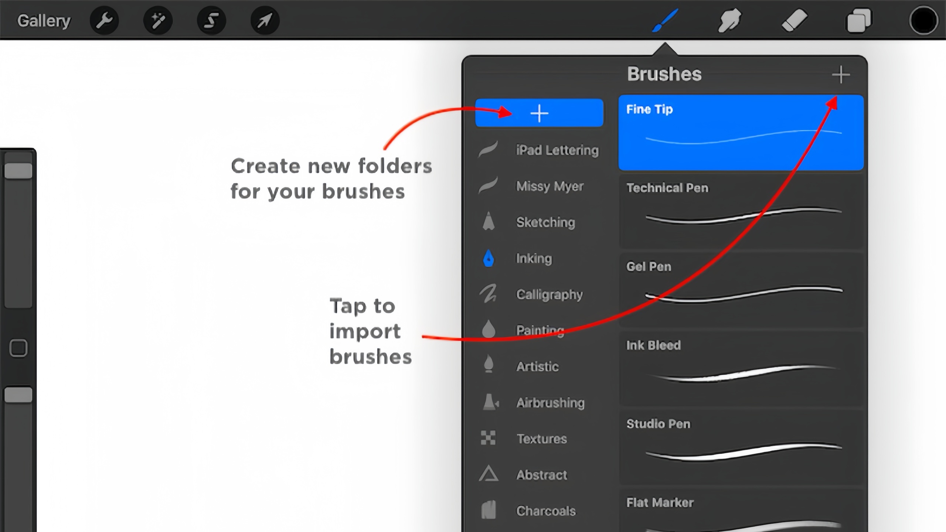Select the Ink Bleed brush
Image resolution: width=946 pixels, height=532 pixels.
tap(741, 369)
